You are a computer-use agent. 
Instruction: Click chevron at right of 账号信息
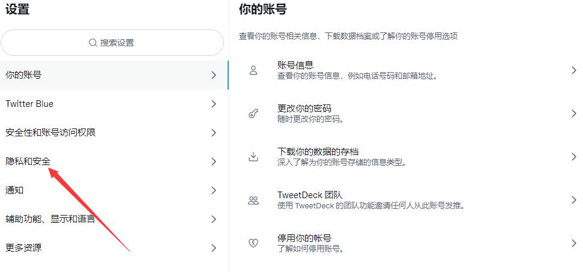pyautogui.click(x=574, y=70)
